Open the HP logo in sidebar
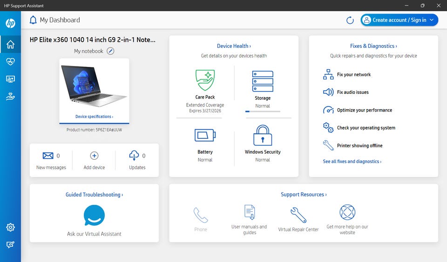Image resolution: width=447 pixels, height=262 pixels. (11, 23)
